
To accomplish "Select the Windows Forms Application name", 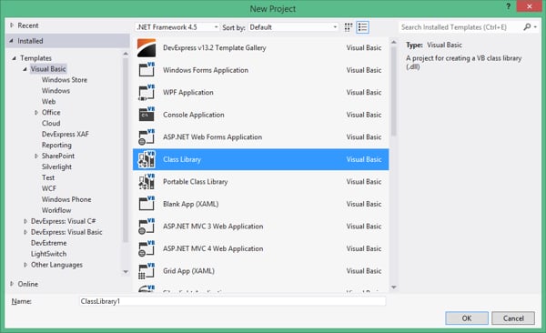I will coord(206,70).
